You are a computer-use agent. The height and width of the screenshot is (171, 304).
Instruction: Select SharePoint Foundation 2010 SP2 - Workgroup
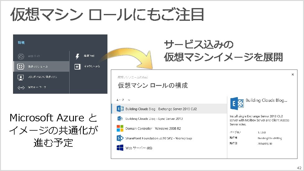click(x=169, y=138)
